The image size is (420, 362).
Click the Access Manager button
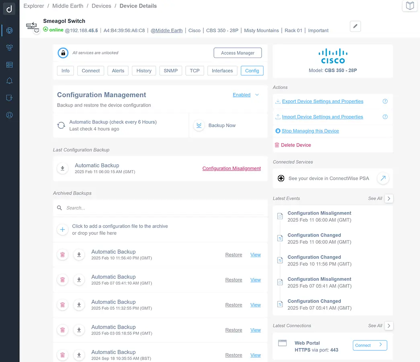(238, 53)
